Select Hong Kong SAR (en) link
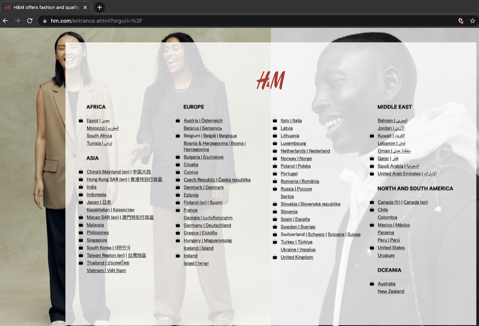Viewport: 479px width, 326px height. (x=107, y=179)
